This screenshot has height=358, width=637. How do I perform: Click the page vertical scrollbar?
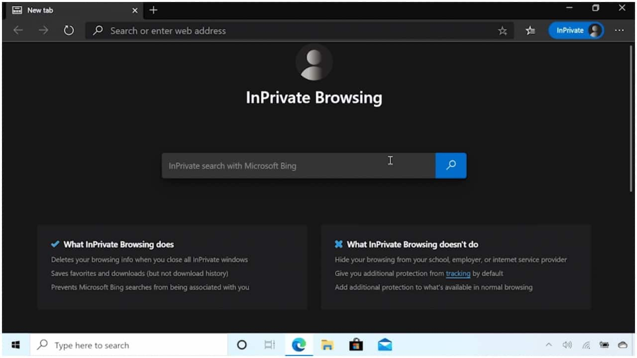631,119
